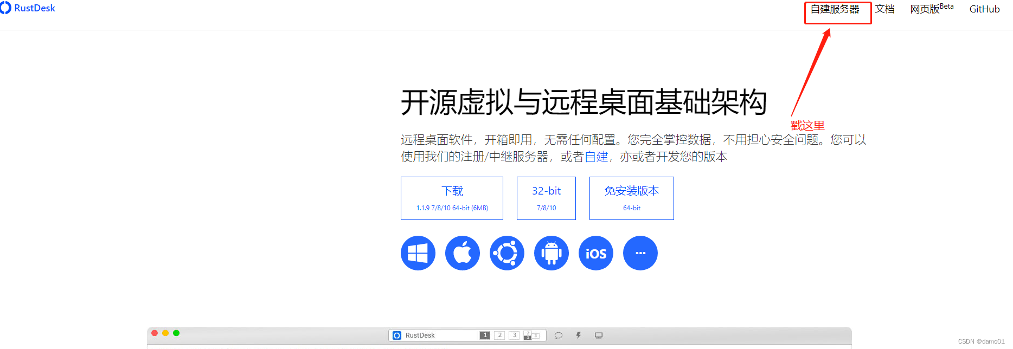Select the Apple macOS platform icon
Image resolution: width=1013 pixels, height=349 pixels.
click(x=463, y=253)
